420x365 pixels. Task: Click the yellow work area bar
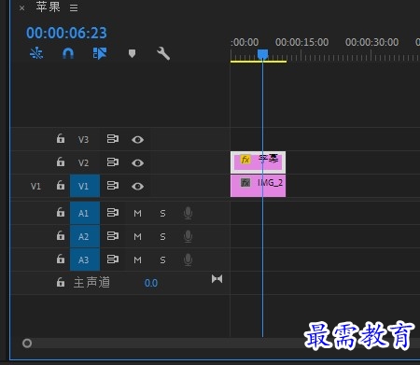pyautogui.click(x=259, y=62)
